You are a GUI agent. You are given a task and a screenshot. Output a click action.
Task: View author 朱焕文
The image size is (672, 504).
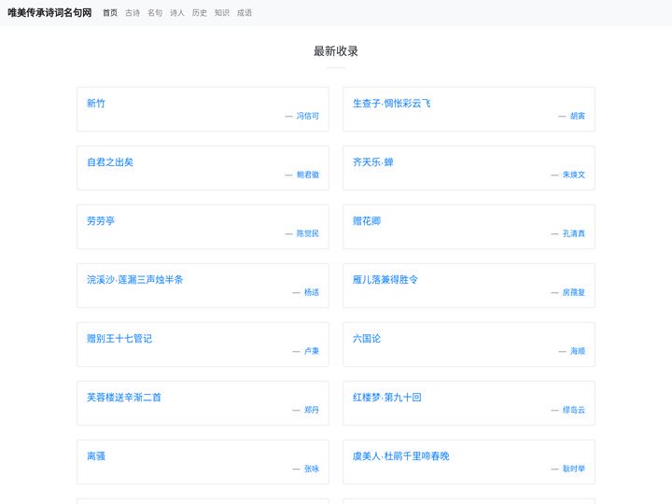573,175
